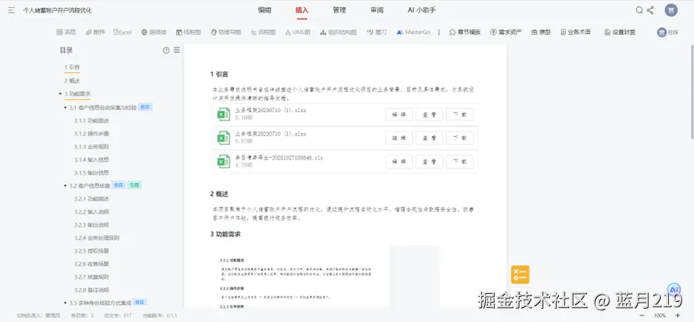The width and height of the screenshot is (694, 322).
Task: Open 需求资产 requirement assets
Action: tap(506, 32)
